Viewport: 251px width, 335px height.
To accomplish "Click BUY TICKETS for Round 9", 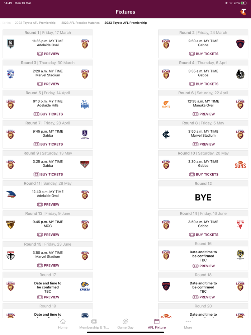I will [48, 174].
